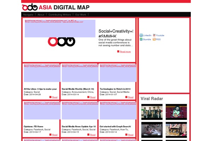Read the All the Likes article

pos(55,97)
